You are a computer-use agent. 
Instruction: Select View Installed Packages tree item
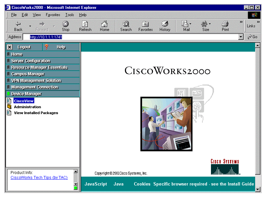(36, 113)
